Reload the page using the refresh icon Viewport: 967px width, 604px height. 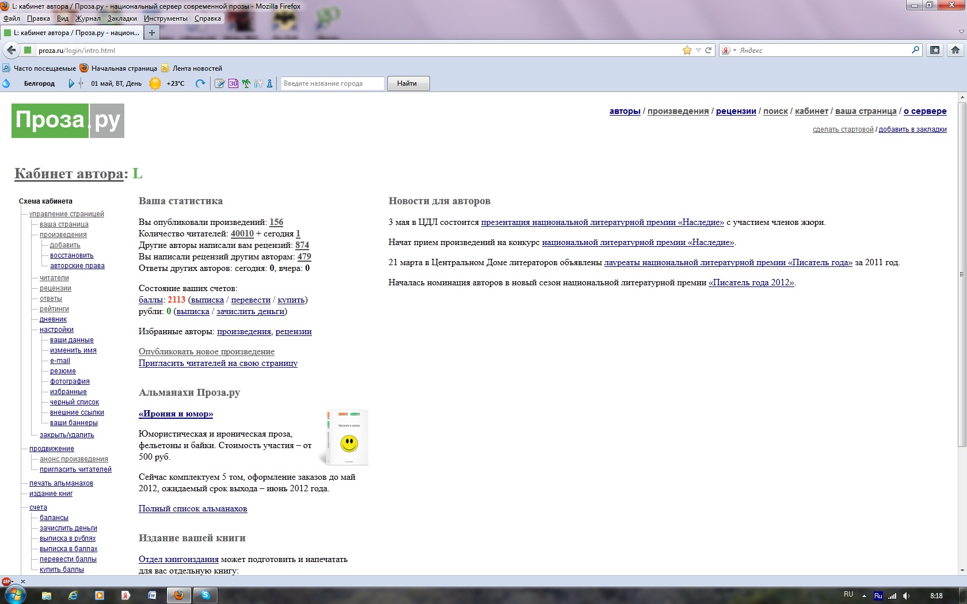click(709, 50)
